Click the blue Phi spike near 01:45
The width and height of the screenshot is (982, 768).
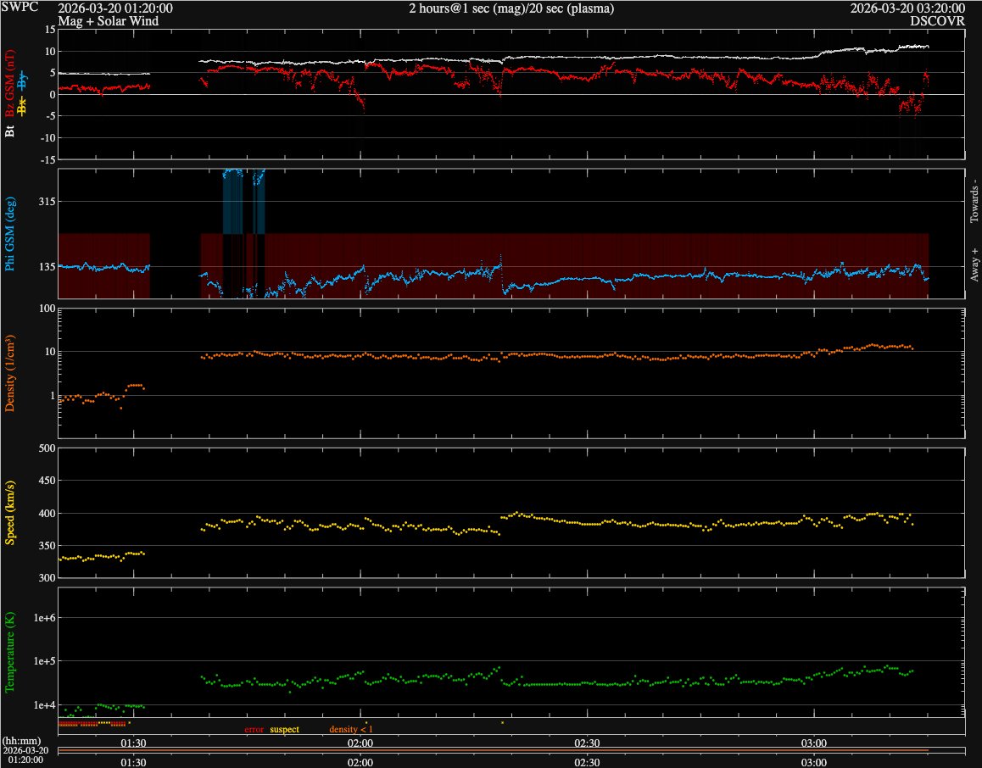(x=233, y=200)
